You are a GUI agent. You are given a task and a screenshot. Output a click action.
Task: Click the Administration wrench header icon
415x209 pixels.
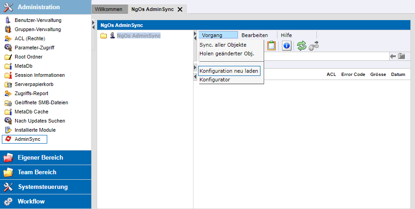coord(8,7)
